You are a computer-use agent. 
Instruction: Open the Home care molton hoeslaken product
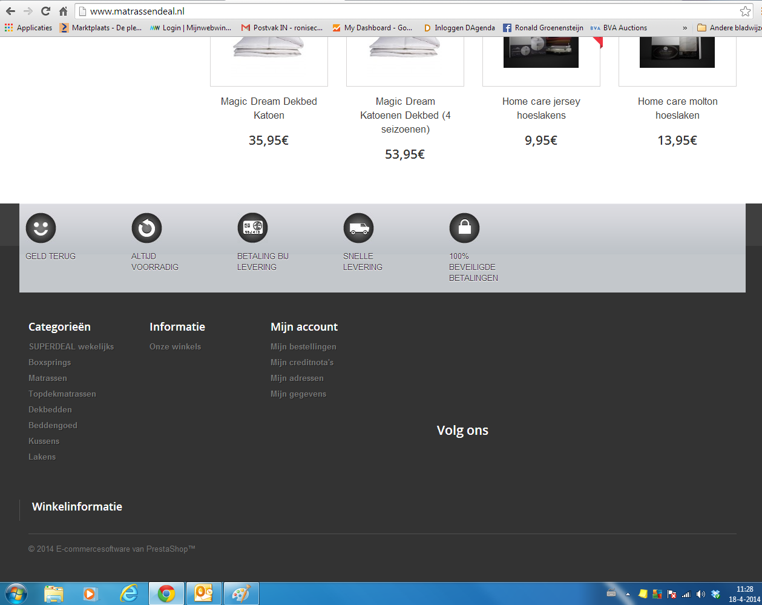(x=677, y=108)
